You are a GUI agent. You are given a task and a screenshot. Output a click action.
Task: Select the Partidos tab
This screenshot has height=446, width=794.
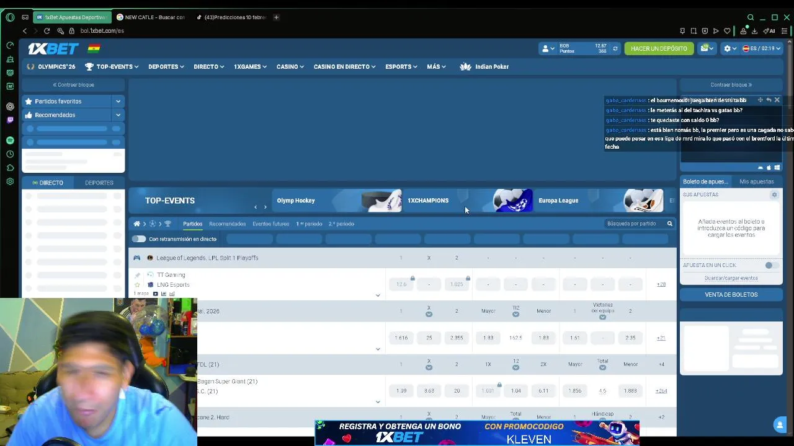[x=192, y=224]
